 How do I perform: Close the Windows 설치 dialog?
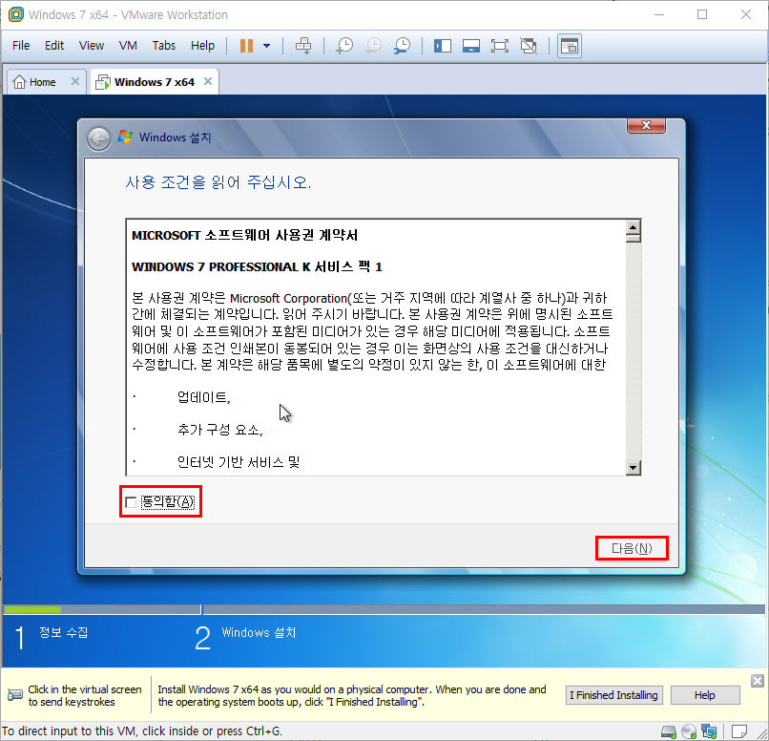pos(646,126)
